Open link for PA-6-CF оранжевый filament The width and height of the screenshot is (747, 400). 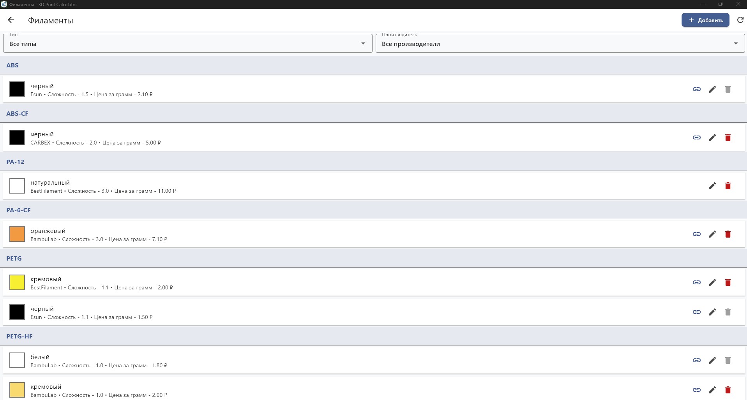(696, 234)
